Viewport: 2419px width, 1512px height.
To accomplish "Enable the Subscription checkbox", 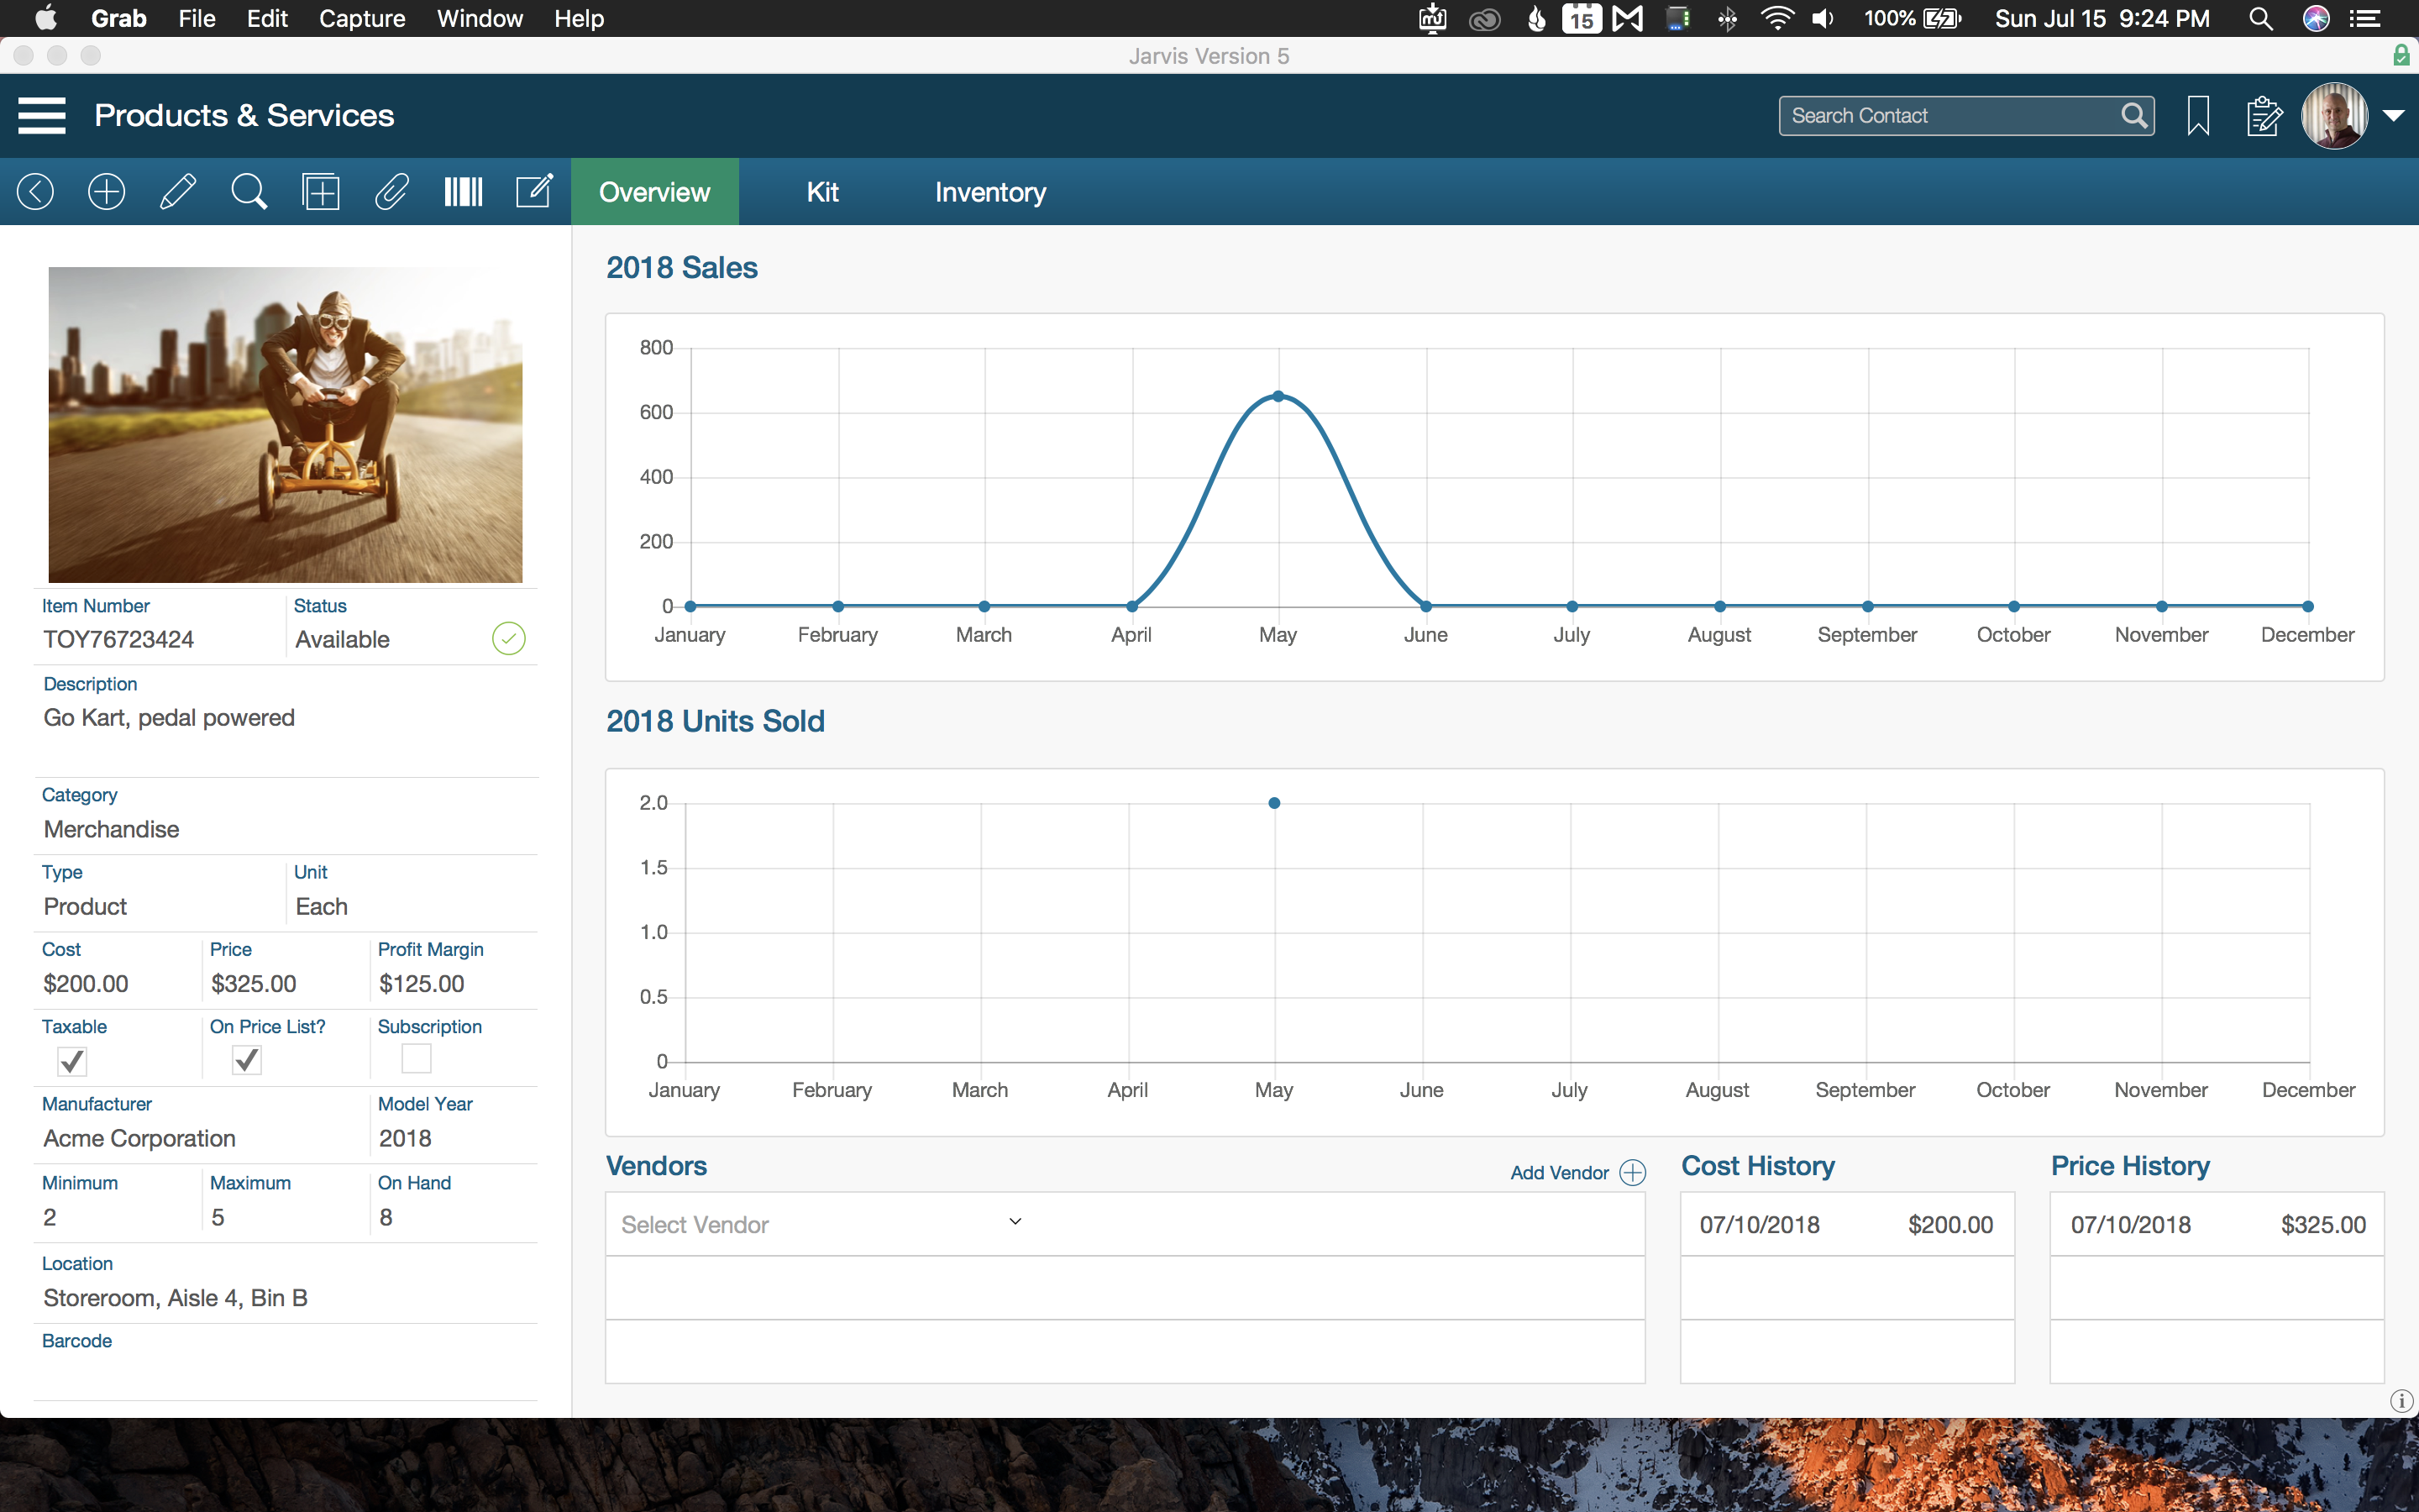I will 416,1058.
